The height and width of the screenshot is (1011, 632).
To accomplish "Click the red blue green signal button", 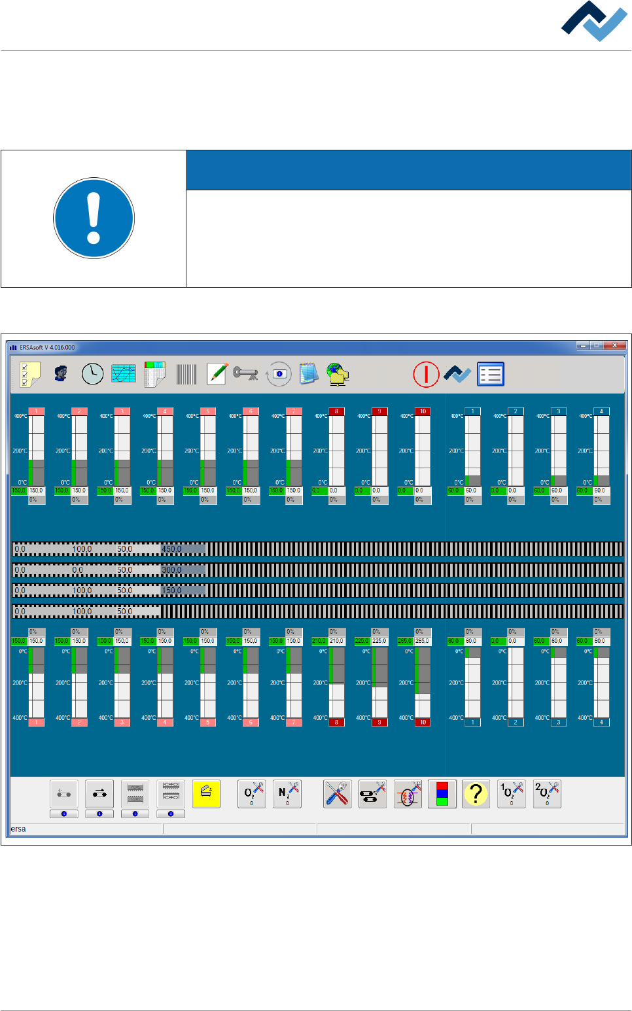I will (442, 794).
